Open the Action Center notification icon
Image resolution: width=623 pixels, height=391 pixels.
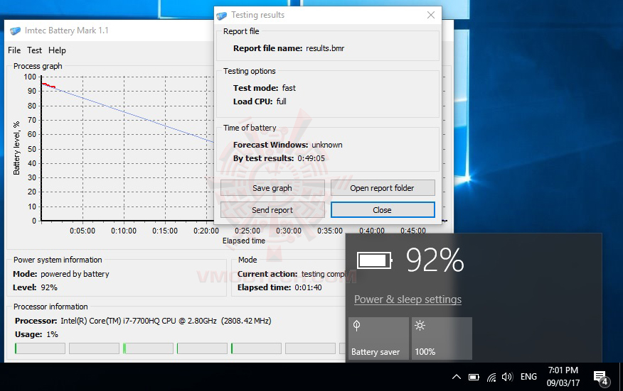(x=601, y=378)
